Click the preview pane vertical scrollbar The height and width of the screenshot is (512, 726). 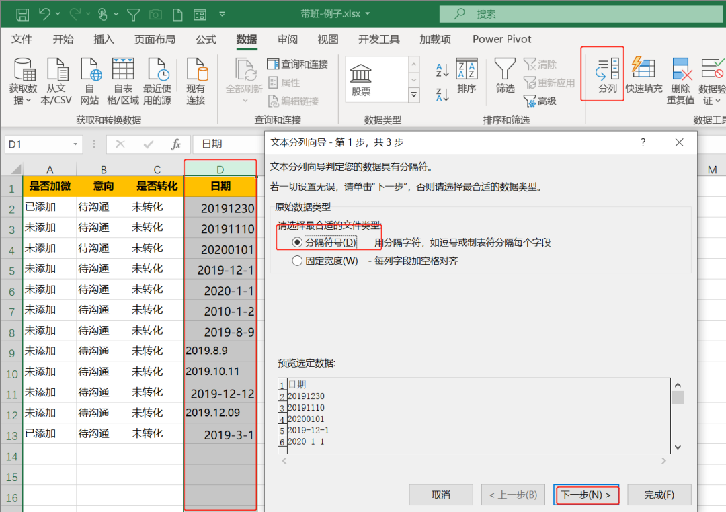(x=678, y=417)
